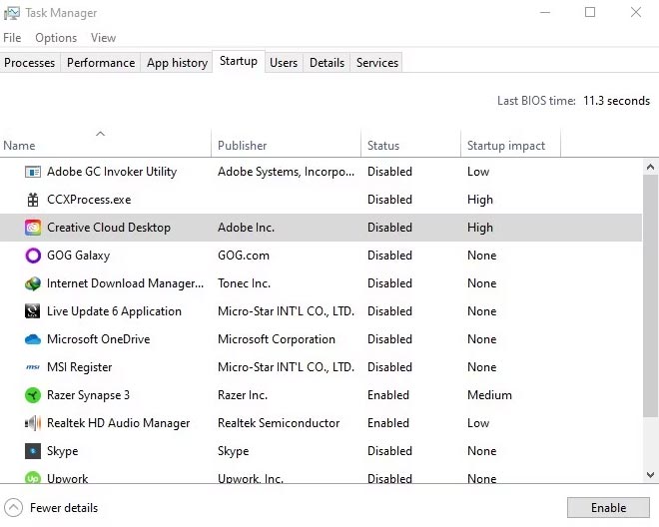The image size is (659, 527).
Task: Select the Adobe GC Invoker Utility row name
Action: (x=112, y=172)
